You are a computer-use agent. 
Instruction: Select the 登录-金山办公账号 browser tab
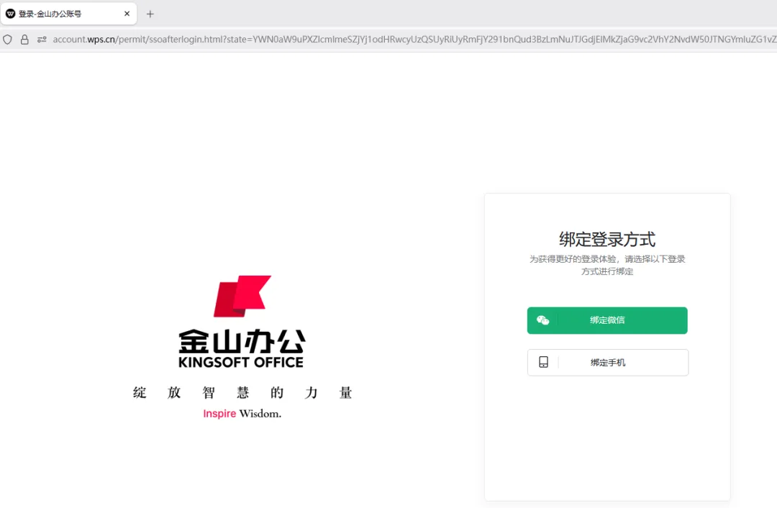[x=68, y=14]
